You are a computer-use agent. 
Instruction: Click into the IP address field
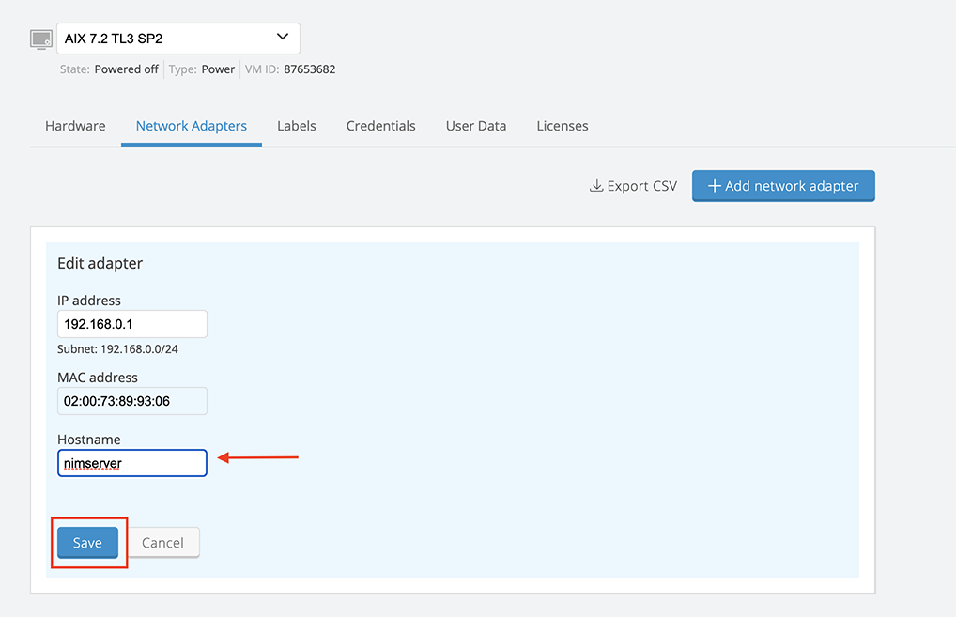(132, 324)
